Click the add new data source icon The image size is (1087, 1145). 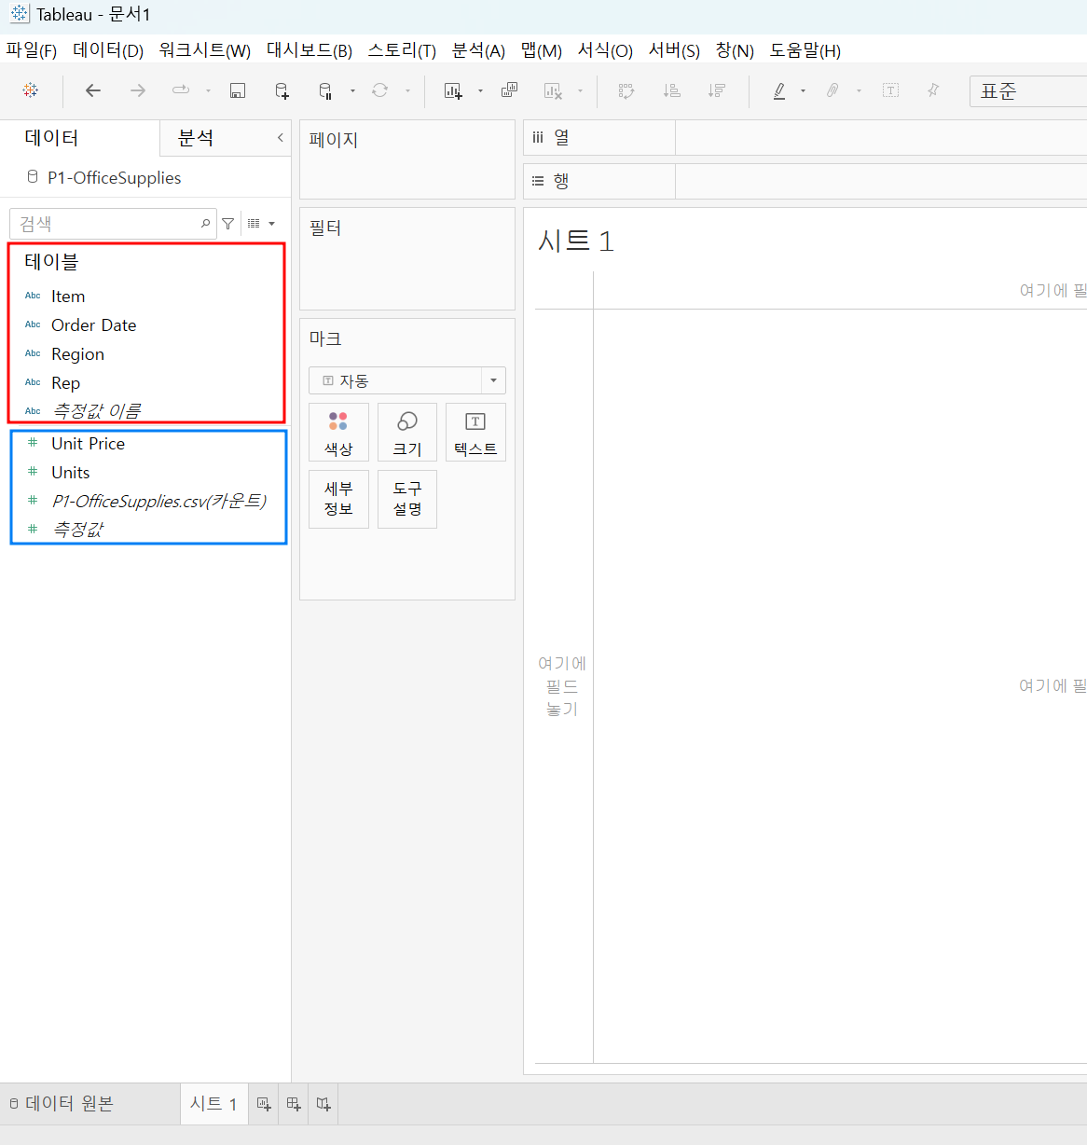282,90
